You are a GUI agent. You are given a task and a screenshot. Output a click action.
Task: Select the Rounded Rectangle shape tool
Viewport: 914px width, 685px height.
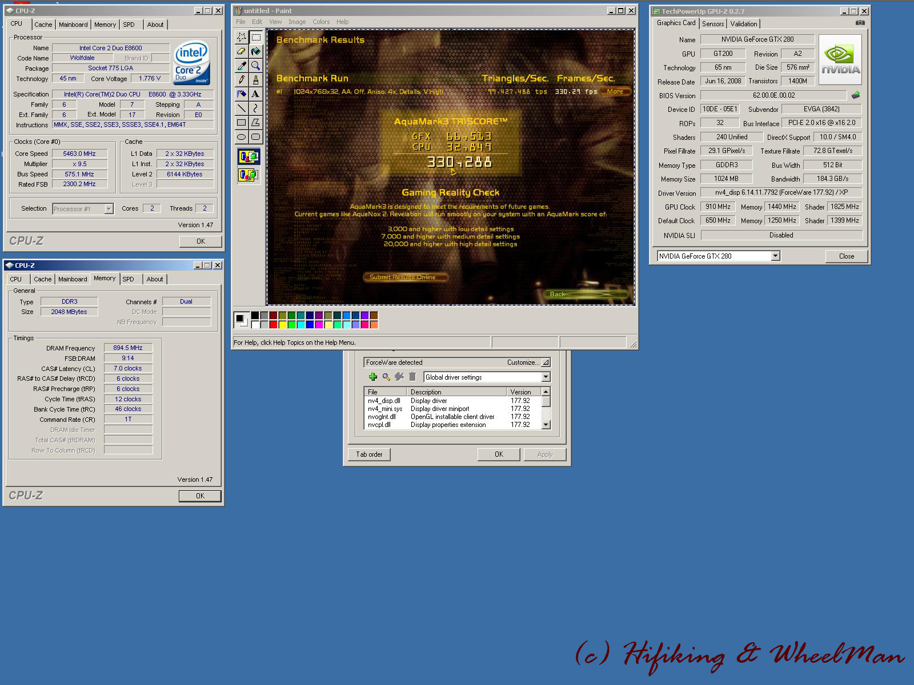coord(256,137)
